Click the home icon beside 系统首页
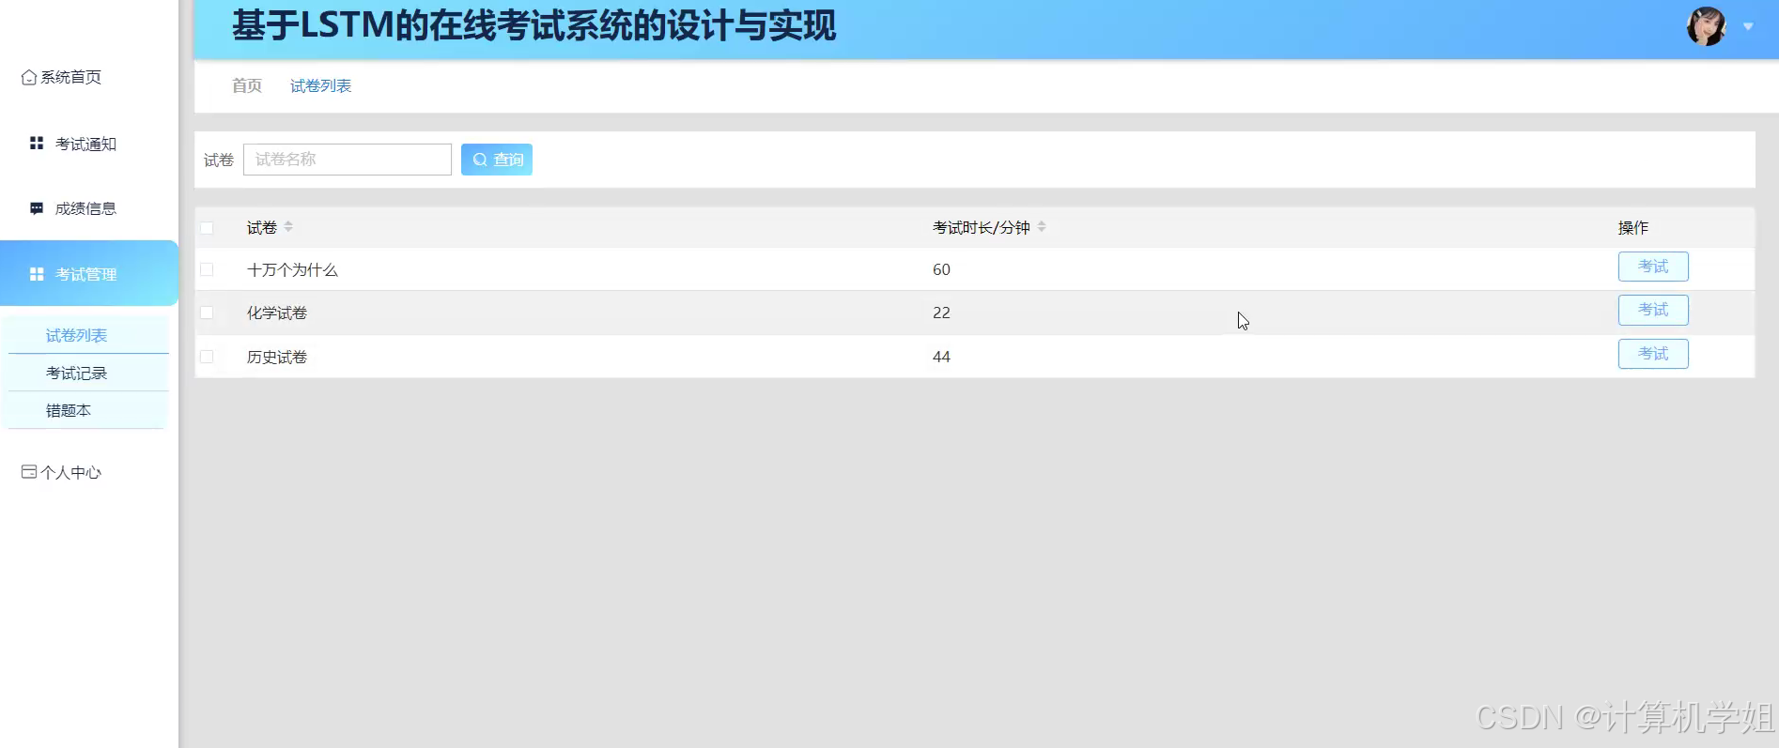This screenshot has width=1779, height=748. point(29,77)
